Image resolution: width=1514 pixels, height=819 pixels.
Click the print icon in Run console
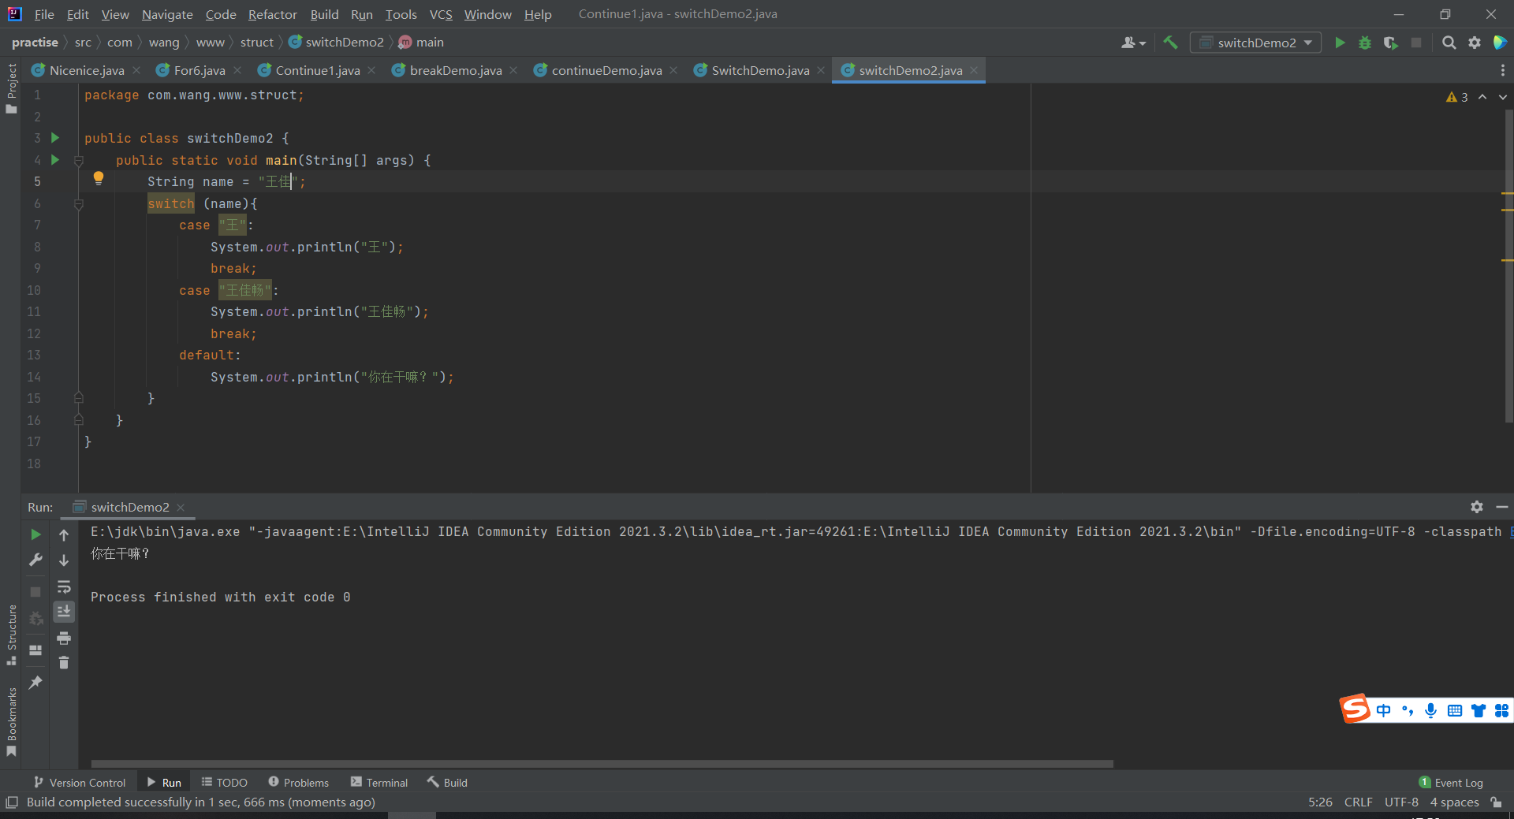click(64, 638)
